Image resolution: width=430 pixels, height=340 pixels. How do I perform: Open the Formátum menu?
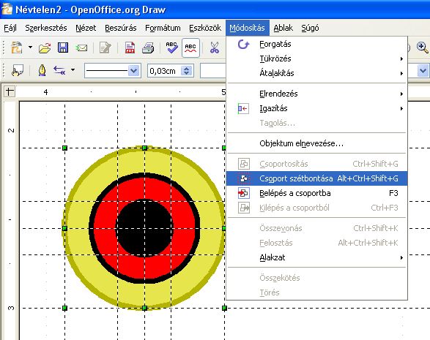tap(163, 28)
